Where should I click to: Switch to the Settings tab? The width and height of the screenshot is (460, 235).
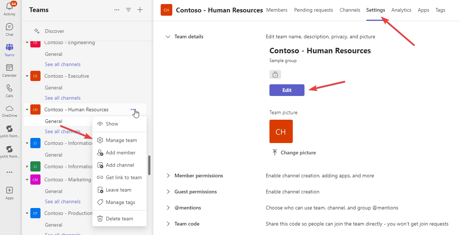click(376, 10)
